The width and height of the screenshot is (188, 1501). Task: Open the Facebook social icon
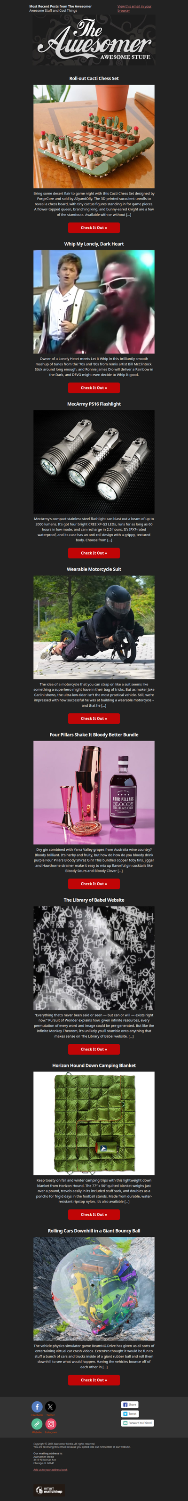pyautogui.click(x=37, y=1406)
